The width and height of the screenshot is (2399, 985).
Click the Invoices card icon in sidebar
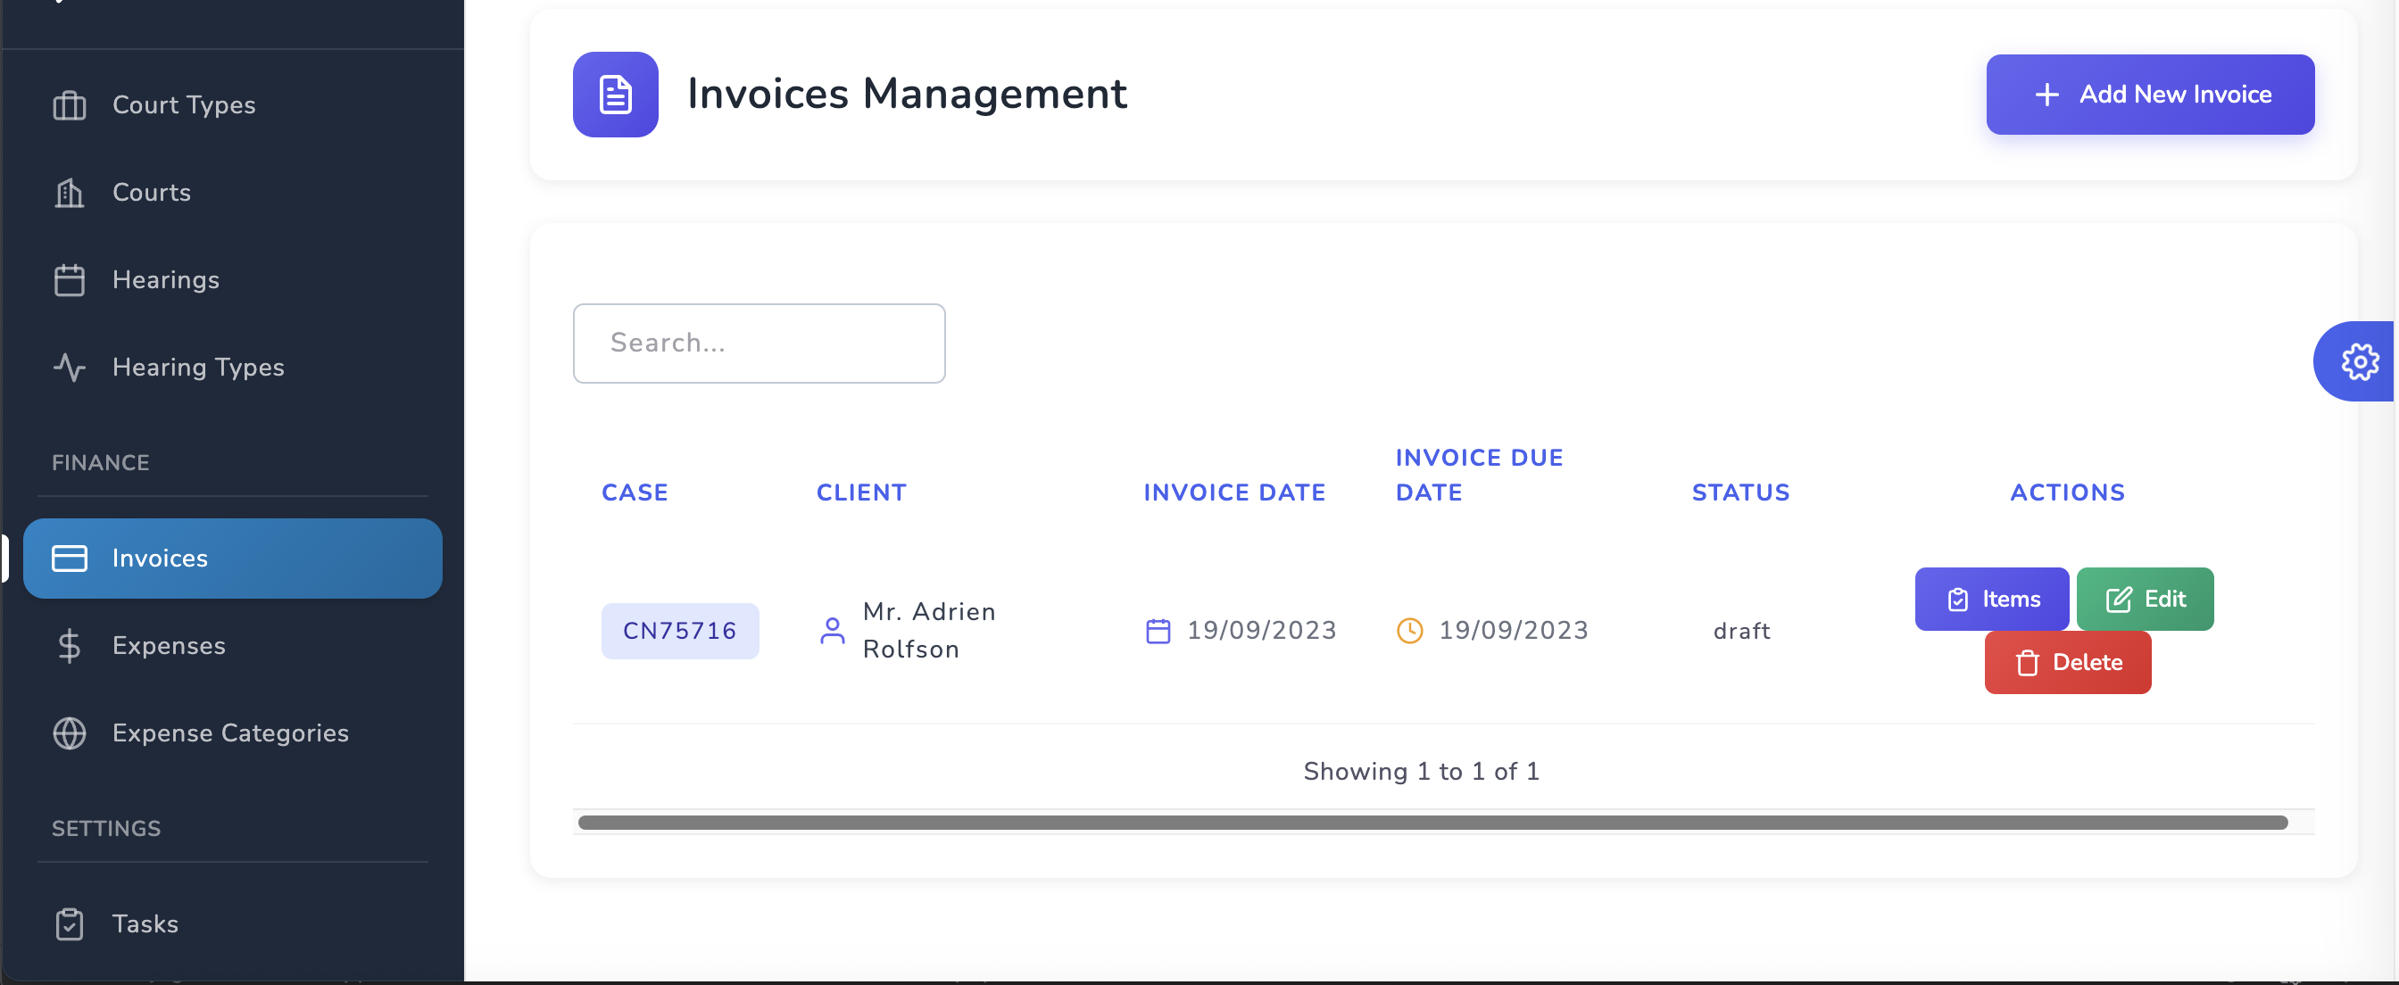[x=70, y=558]
